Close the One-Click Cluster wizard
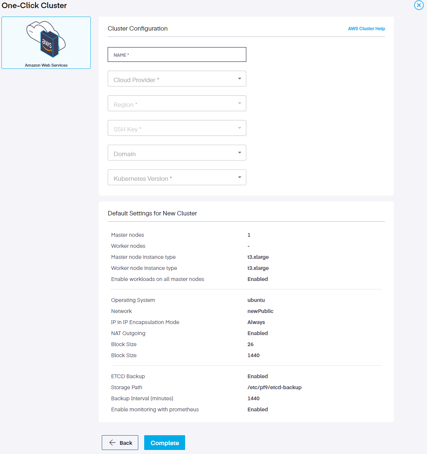 click(x=419, y=5)
